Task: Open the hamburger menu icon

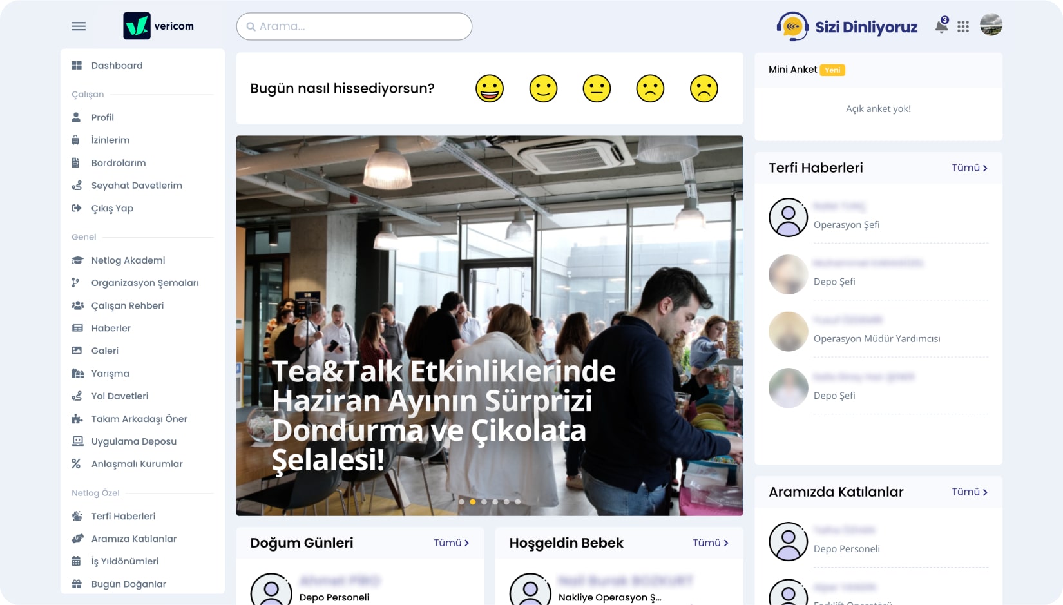Action: (x=79, y=26)
